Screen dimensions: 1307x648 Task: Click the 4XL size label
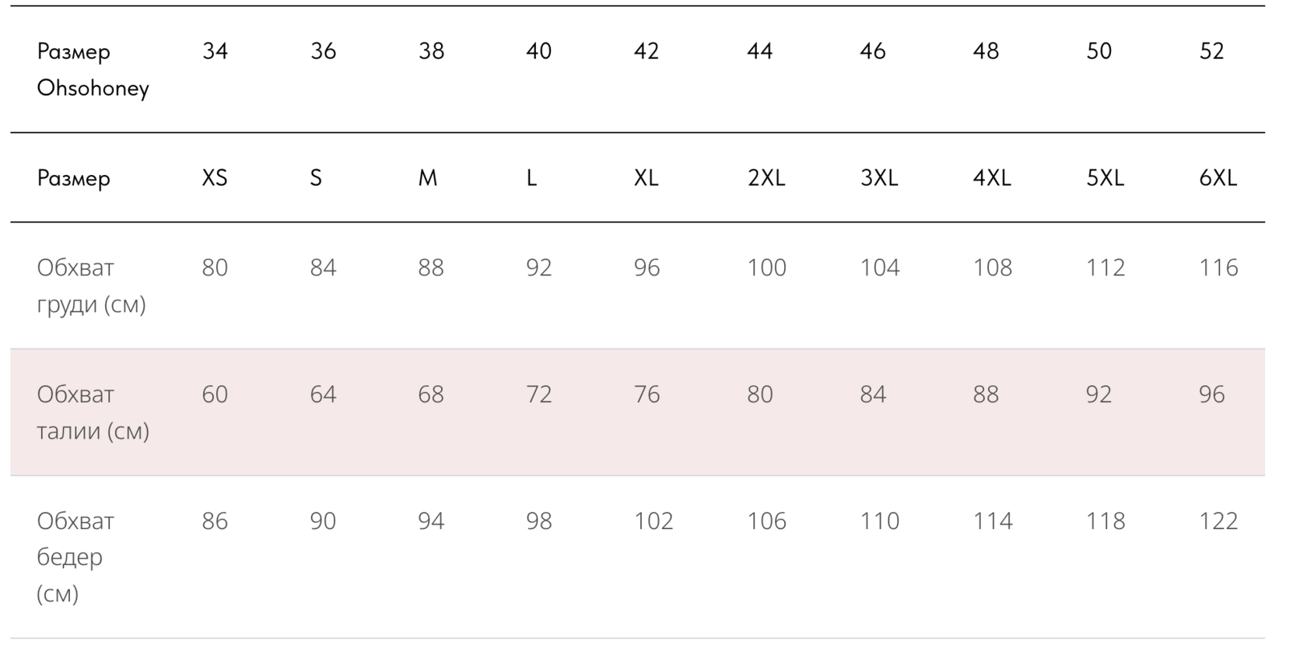click(992, 178)
